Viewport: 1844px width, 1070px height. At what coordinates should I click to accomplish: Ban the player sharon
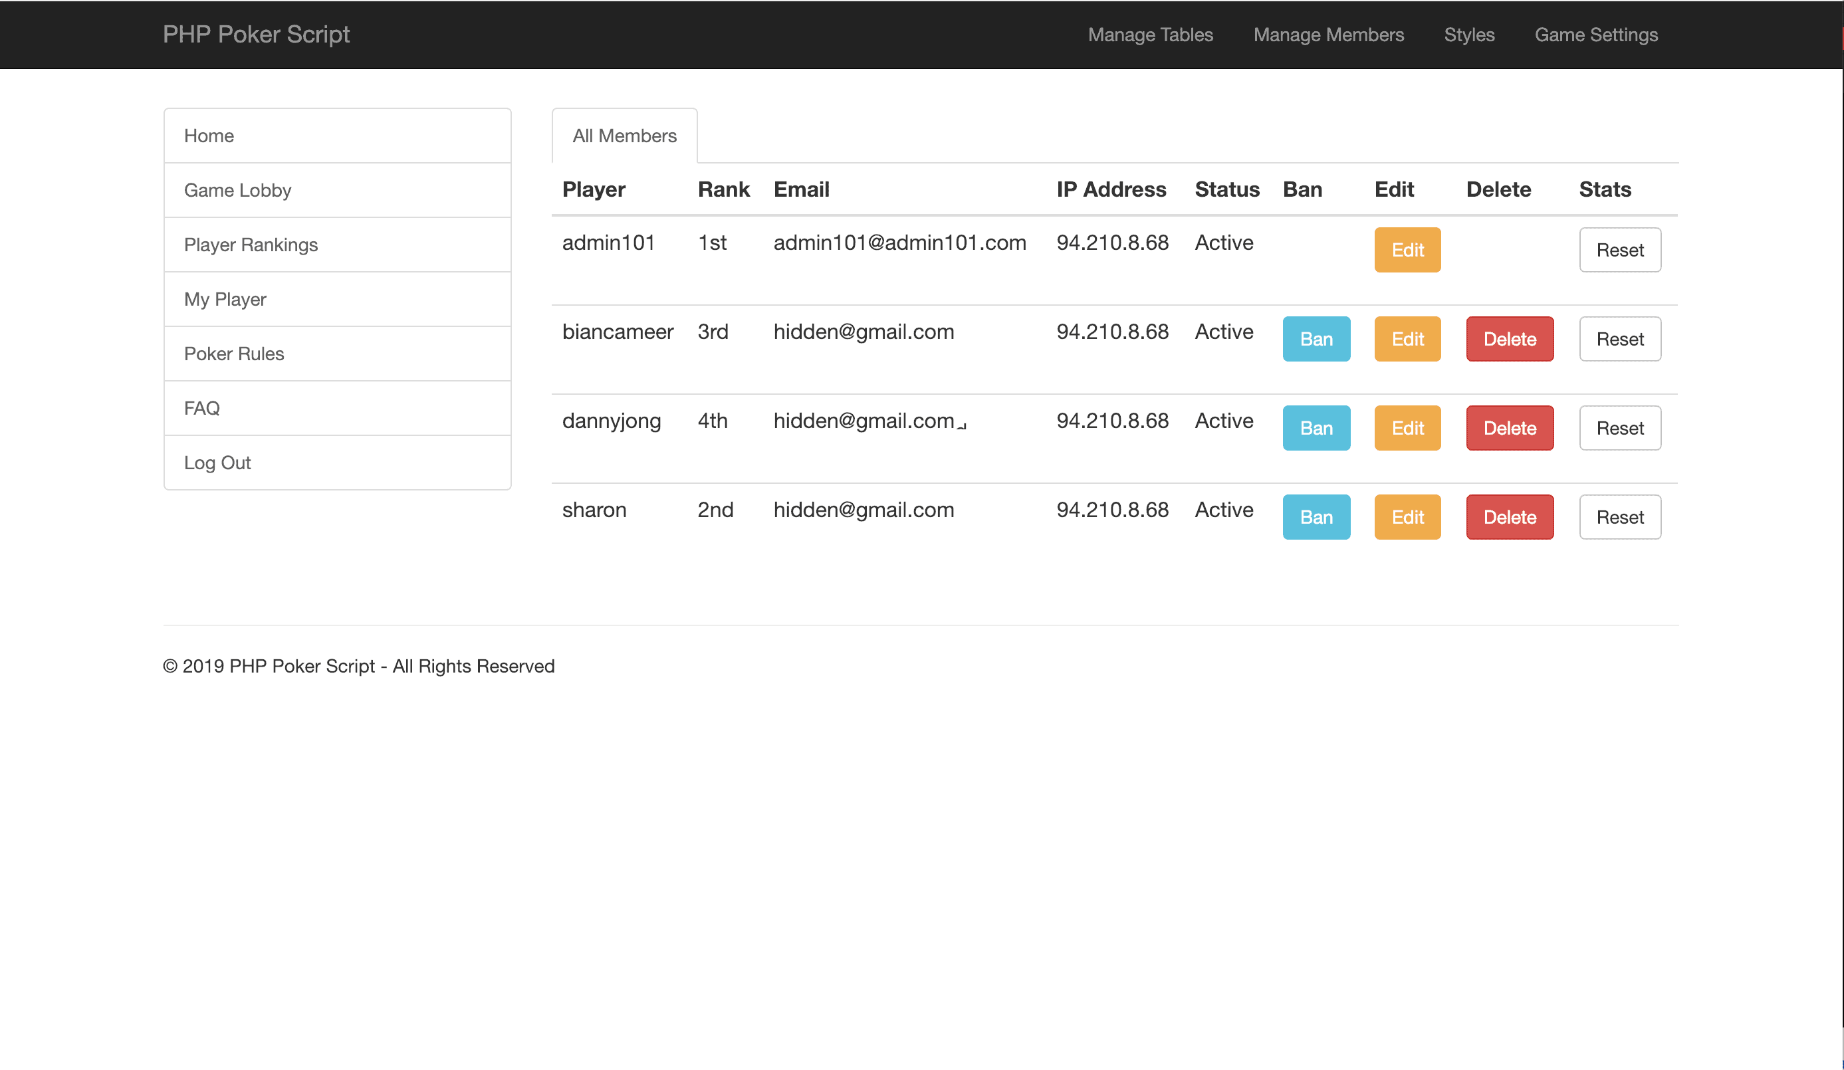(1316, 517)
